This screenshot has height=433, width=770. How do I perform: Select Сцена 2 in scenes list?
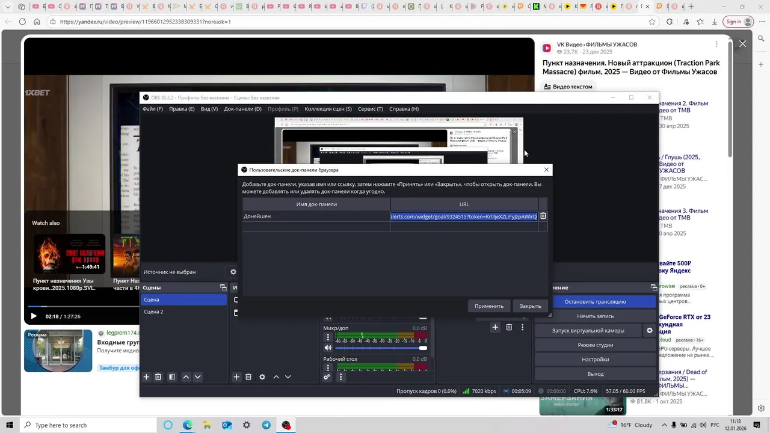pyautogui.click(x=184, y=312)
